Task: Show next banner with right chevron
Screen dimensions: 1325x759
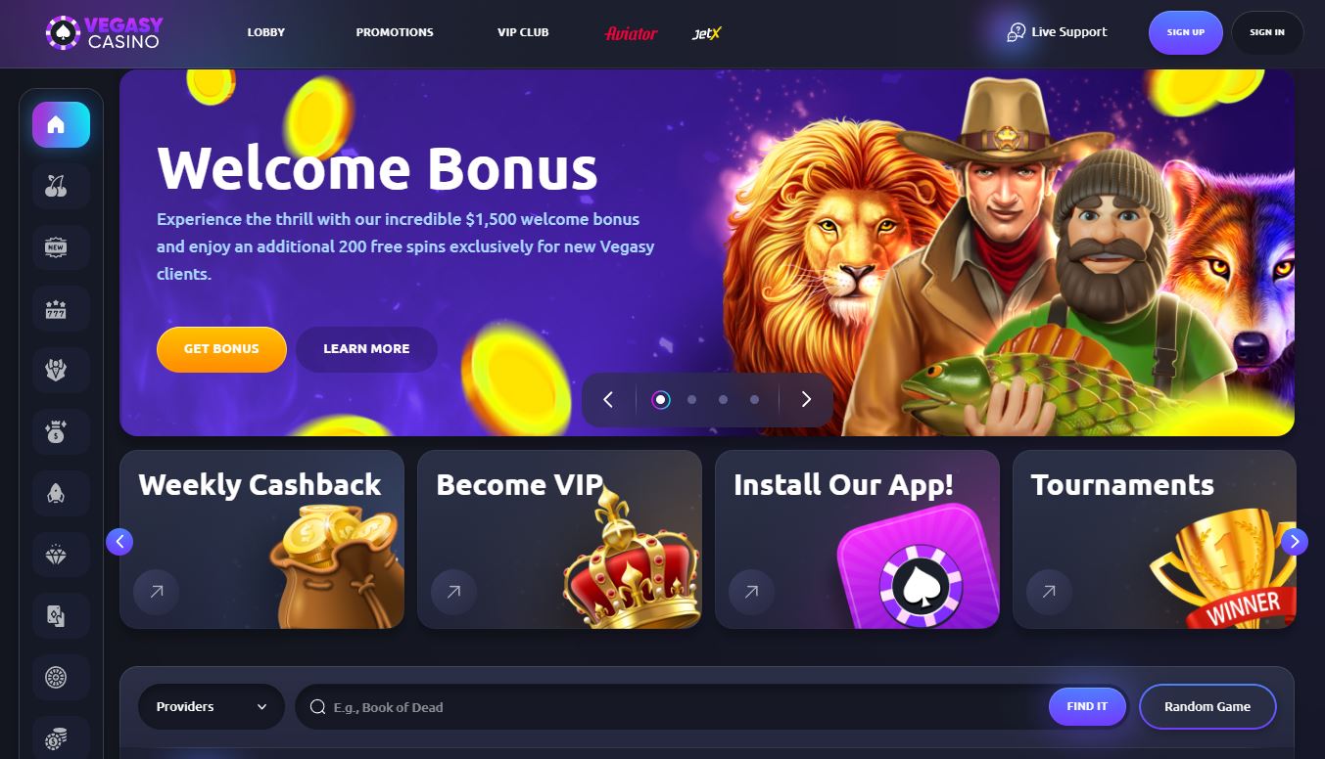Action: 806,399
